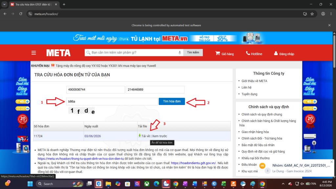Click Tải về download link
Viewport: 336px width, 189px height.
[x=146, y=136]
